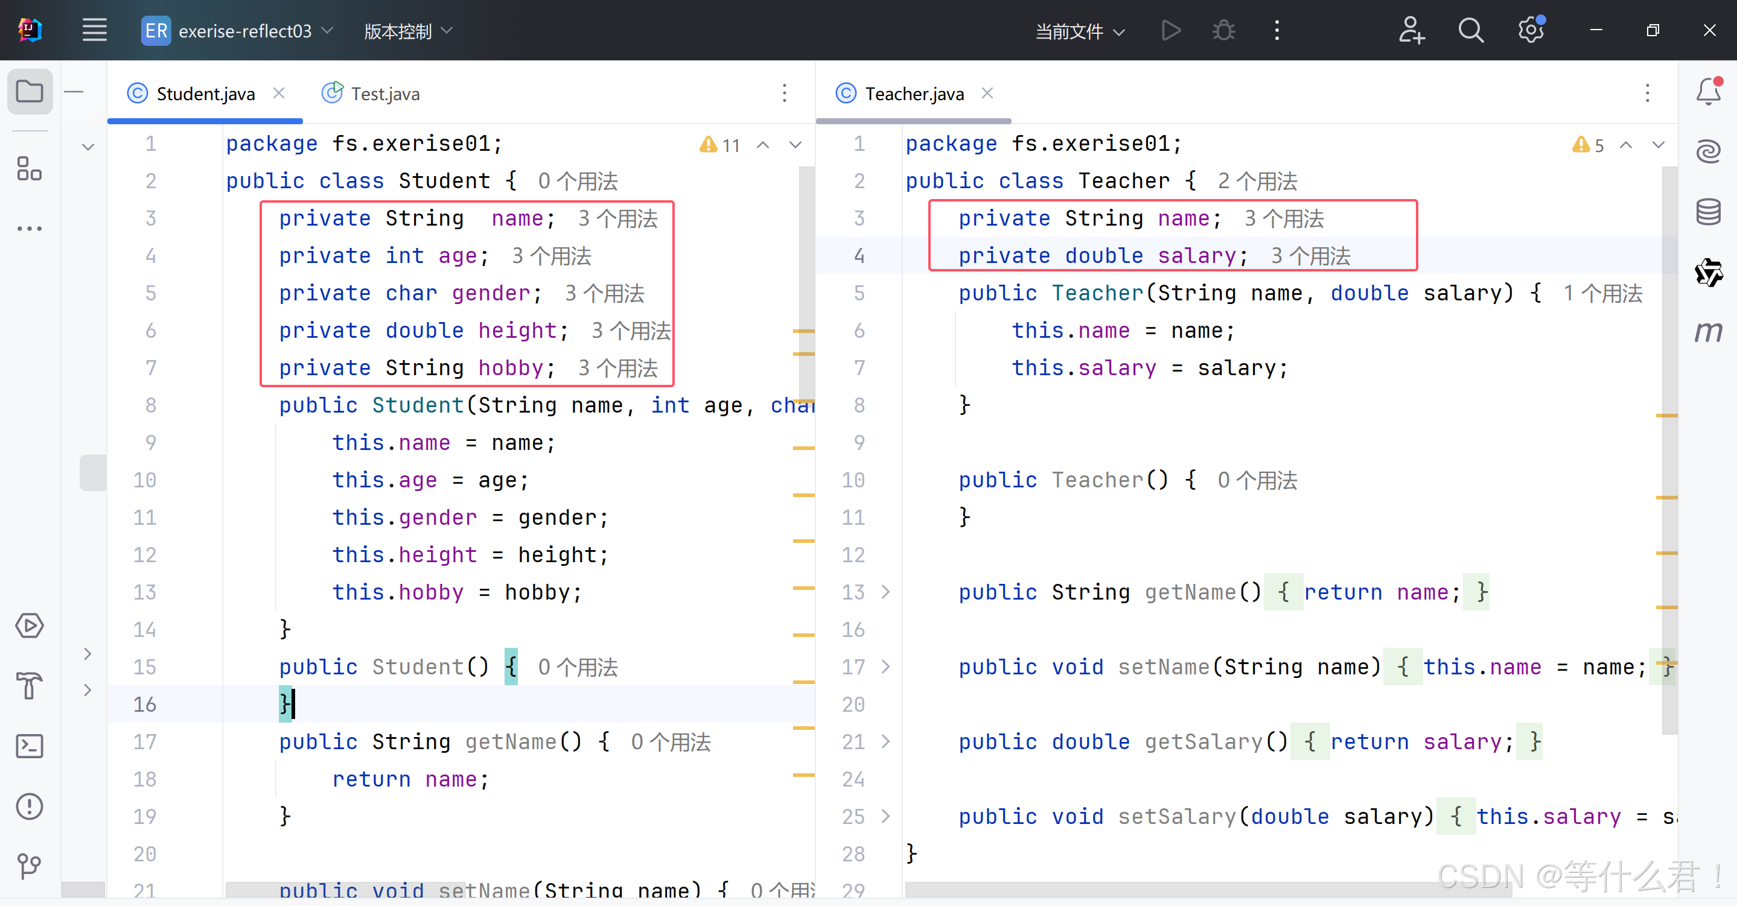Click the 11 warnings indicator in Student.java
The width and height of the screenshot is (1737, 906).
point(721,145)
